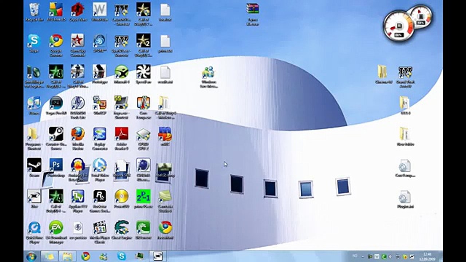Launch the PowerISO gold disc shortcut
The image size is (466, 262).
coord(121,199)
